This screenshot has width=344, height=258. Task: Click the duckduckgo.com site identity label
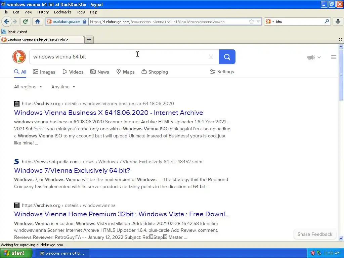[x=67, y=21]
